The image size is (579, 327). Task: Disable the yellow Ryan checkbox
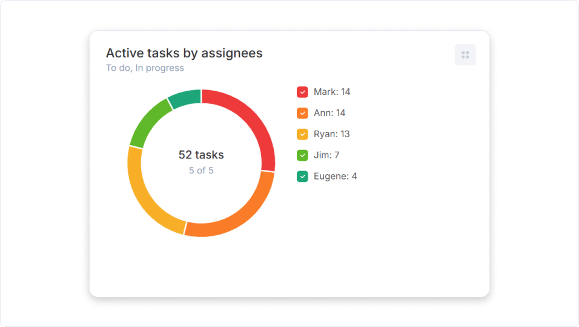coord(303,134)
